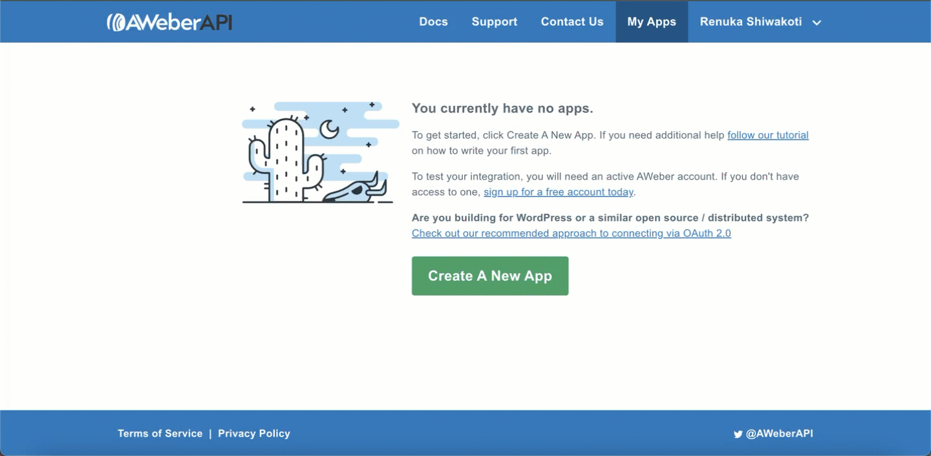
Task: Open the user dropdown chevron
Action: click(817, 22)
